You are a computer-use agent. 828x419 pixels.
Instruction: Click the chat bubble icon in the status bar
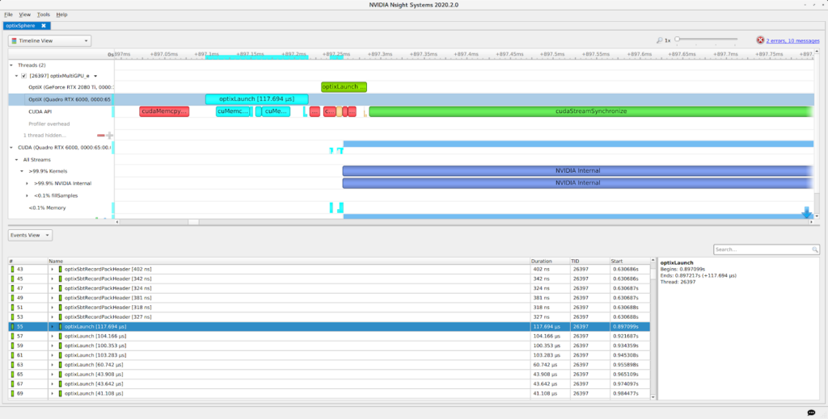pyautogui.click(x=811, y=413)
